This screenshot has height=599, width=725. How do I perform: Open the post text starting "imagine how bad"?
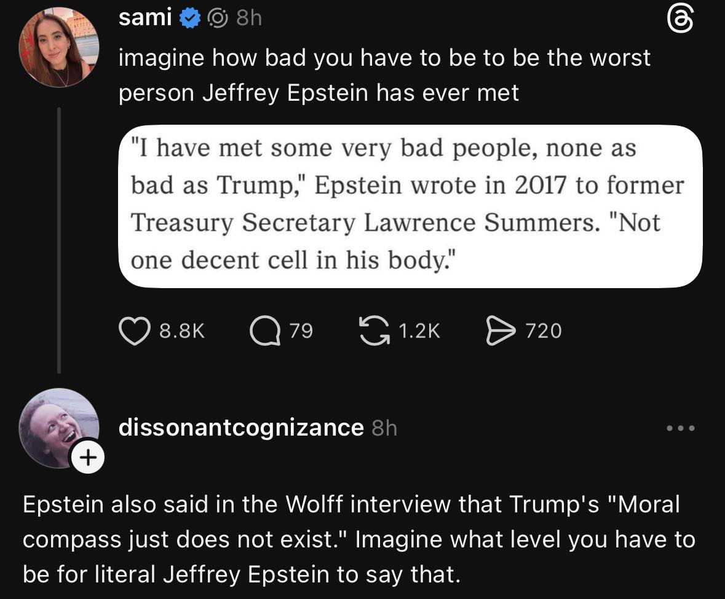(x=384, y=75)
